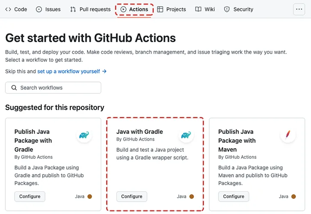Viewport: 311px width, 214px height.
Task: Click Java color dot on Java with Gradle card
Action: pos(191,197)
